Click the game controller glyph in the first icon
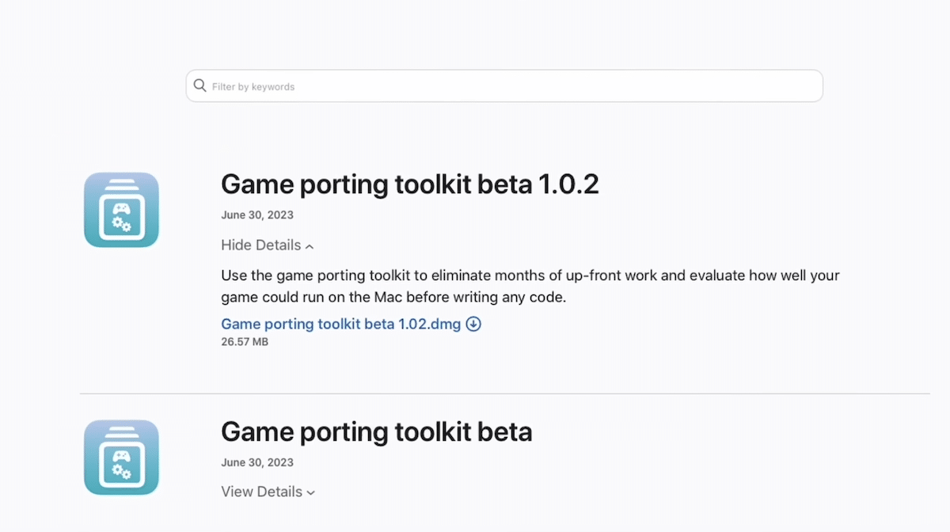The width and height of the screenshot is (950, 532). click(x=121, y=209)
